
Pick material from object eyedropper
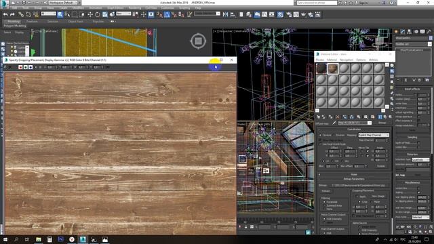(334, 123)
